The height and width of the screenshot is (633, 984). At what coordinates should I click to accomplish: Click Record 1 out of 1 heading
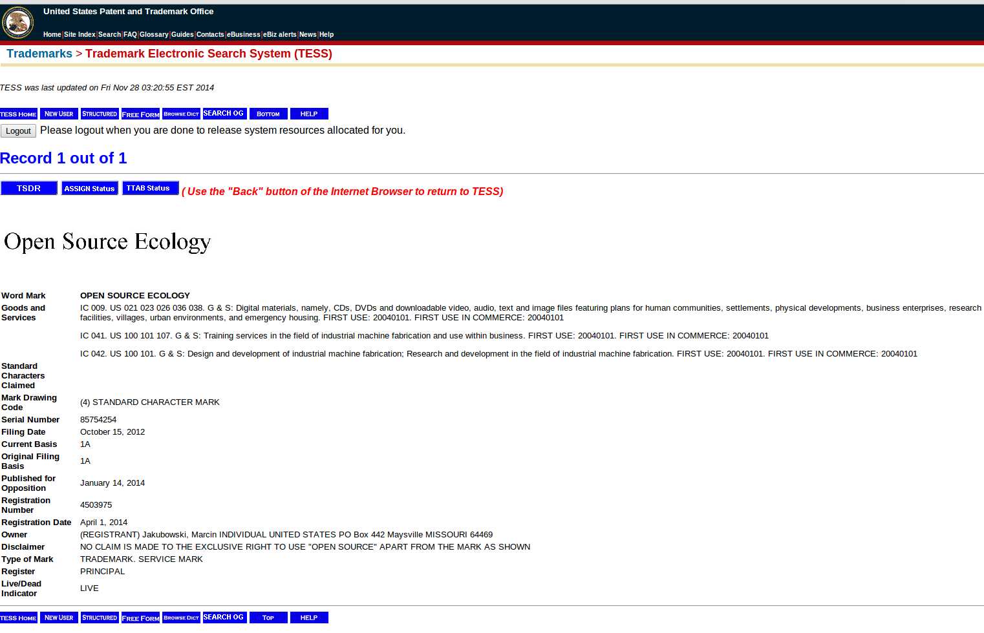click(x=63, y=158)
